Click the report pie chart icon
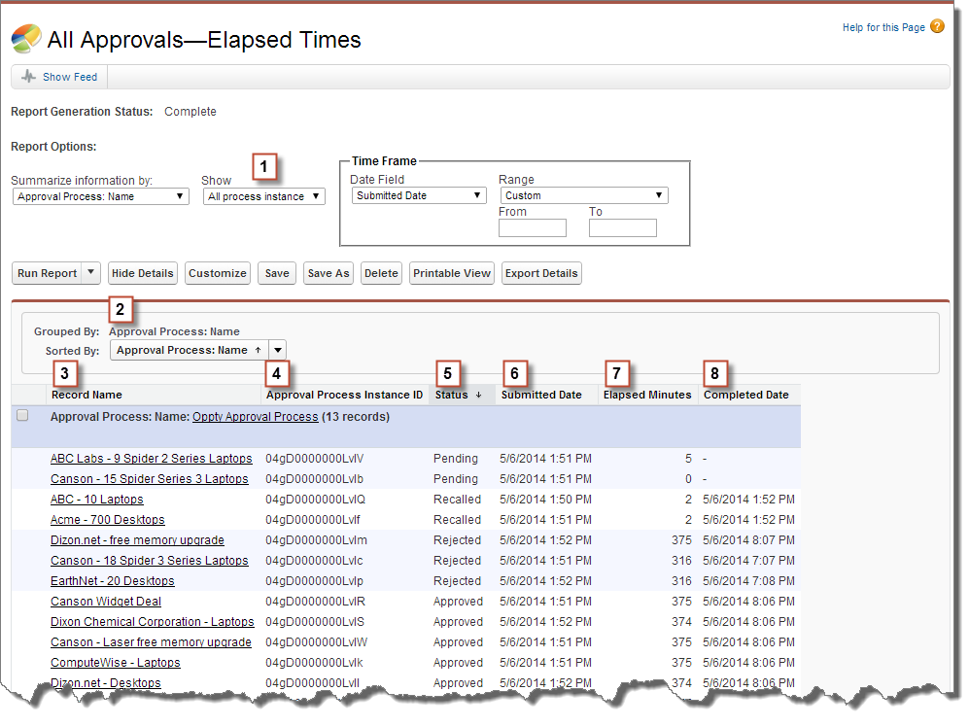969x726 pixels. point(26,39)
